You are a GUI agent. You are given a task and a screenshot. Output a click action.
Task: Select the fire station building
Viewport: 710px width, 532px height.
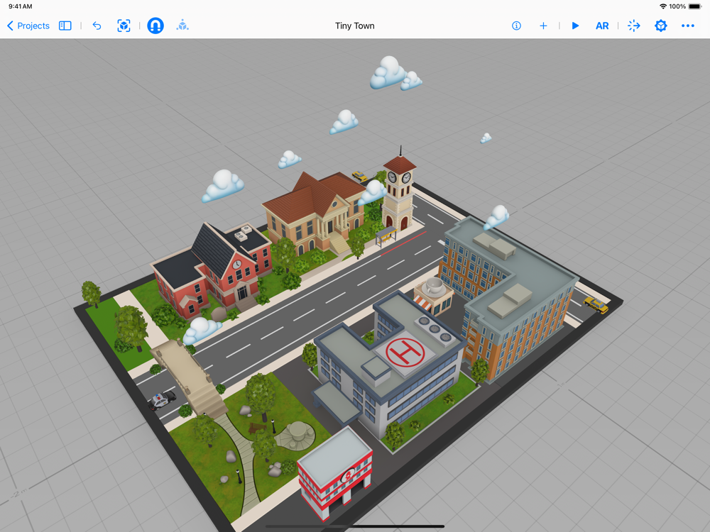pyautogui.click(x=335, y=472)
